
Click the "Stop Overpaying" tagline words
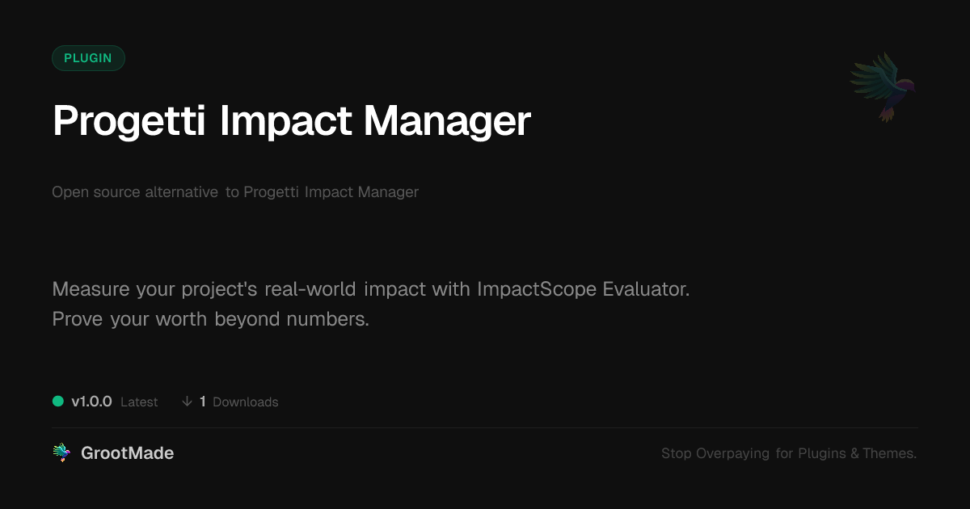click(x=715, y=453)
